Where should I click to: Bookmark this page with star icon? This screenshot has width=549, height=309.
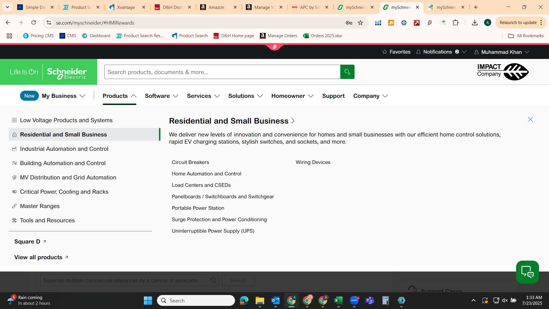tap(360, 23)
